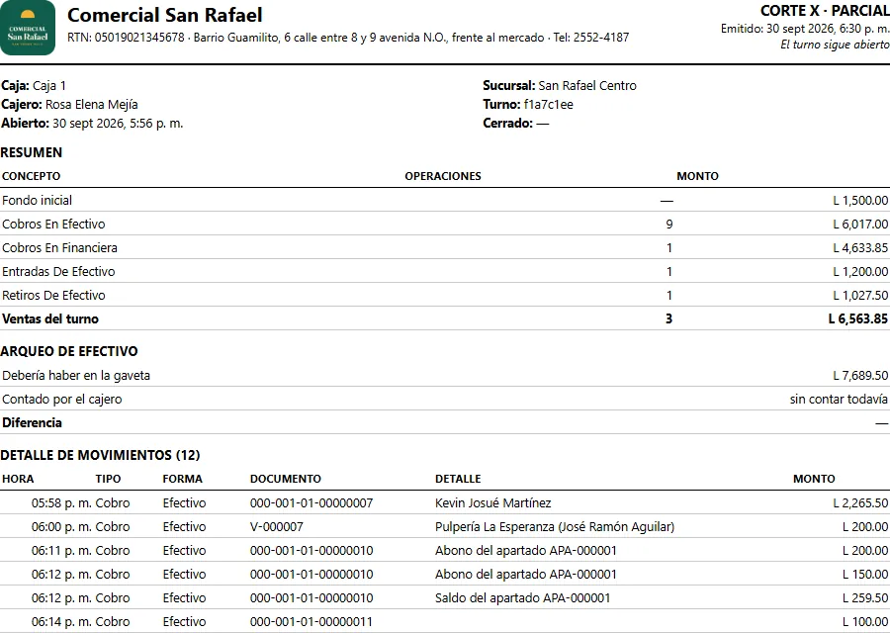Click the cashier name Rosa Elena Mejía
The width and height of the screenshot is (890, 633).
91,105
